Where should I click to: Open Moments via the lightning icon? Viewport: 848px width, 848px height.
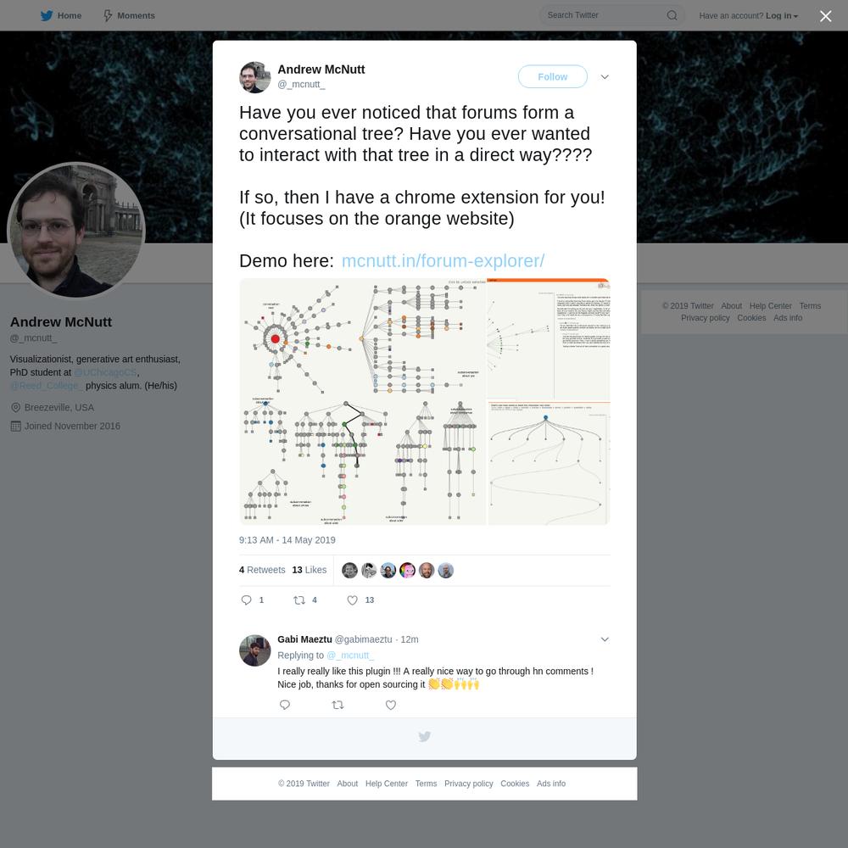tap(108, 15)
